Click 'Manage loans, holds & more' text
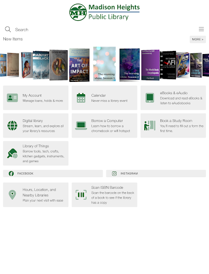The height and width of the screenshot is (274, 209). point(43,101)
